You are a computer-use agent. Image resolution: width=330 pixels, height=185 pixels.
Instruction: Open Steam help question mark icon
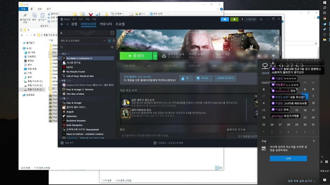pyautogui.click(x=242, y=19)
